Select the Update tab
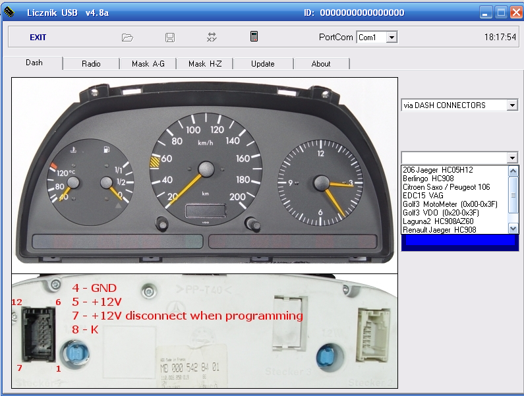 click(x=263, y=64)
